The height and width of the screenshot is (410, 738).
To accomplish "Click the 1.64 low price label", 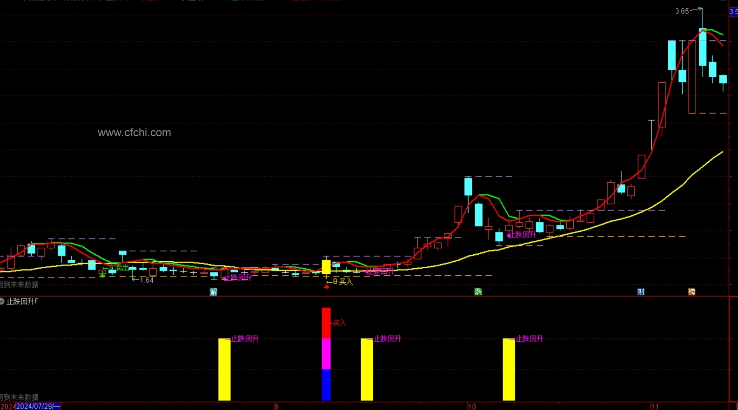I will [147, 280].
